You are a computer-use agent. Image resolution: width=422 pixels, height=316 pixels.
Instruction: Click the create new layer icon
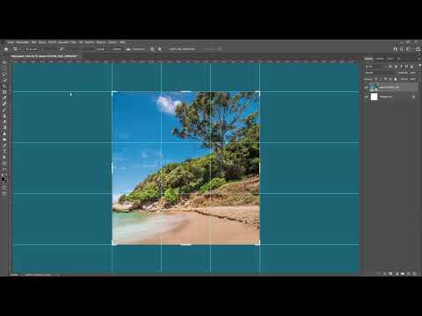tap(409, 273)
